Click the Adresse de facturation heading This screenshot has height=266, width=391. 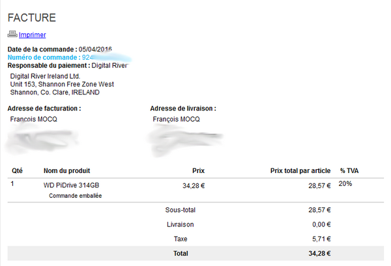point(44,109)
